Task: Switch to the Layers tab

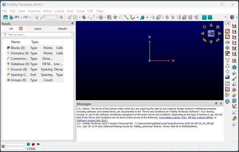Action: point(38,29)
